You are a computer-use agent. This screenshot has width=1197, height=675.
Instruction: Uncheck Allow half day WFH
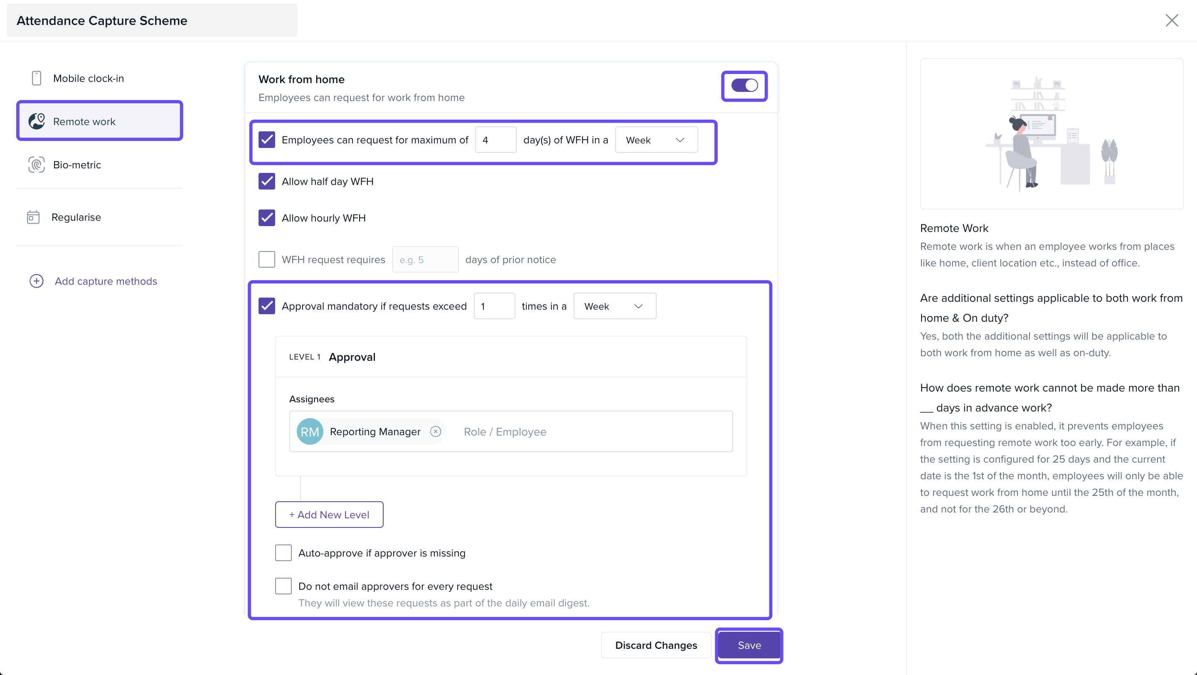267,182
